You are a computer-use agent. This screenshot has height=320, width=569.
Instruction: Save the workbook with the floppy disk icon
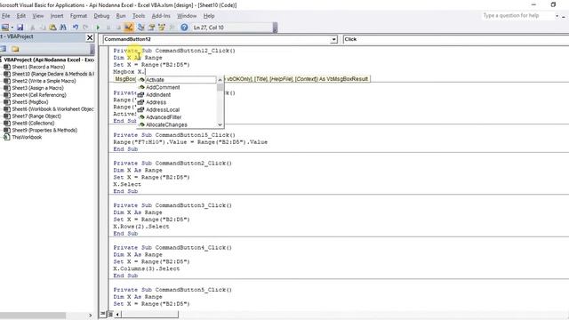coord(20,28)
